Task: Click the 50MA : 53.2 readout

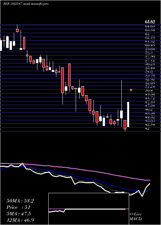Action: (x=20, y=201)
